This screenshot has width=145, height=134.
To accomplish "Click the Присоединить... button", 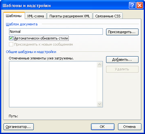I will click(122, 32).
